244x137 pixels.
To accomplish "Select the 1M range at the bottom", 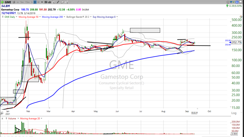I will point(20,136).
